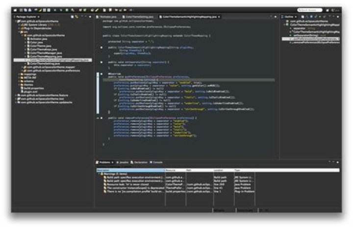Expand the schema folder
The width and height of the screenshot is (353, 228).
tap(19, 81)
